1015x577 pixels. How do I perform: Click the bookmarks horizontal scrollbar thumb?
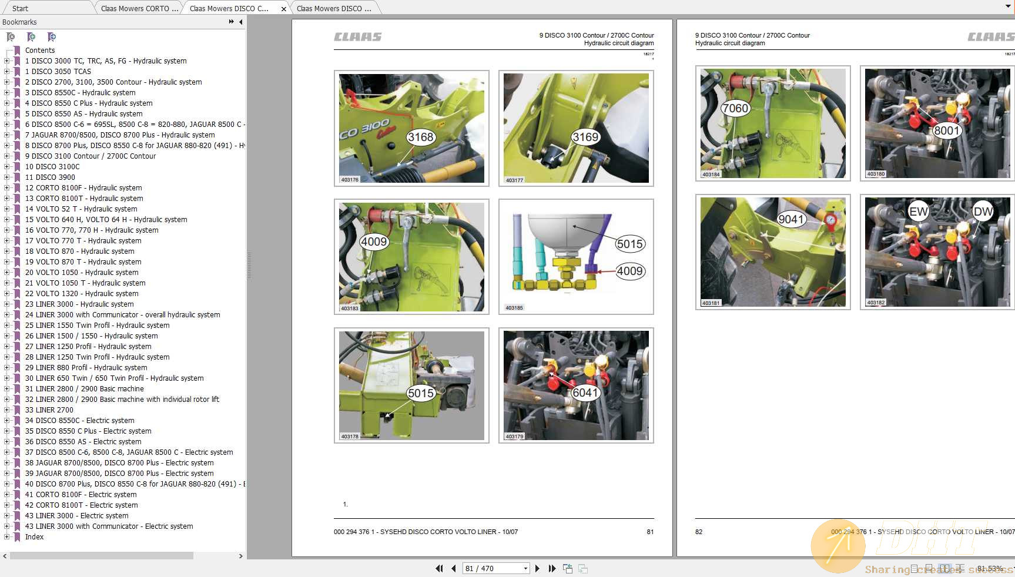[101, 555]
